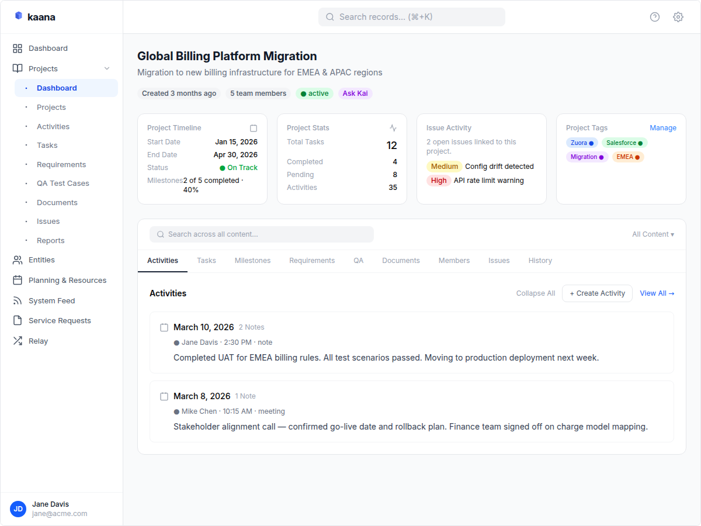This screenshot has height=526, width=701.
Task: Click the Entities people icon in sidebar
Action: coord(18,260)
